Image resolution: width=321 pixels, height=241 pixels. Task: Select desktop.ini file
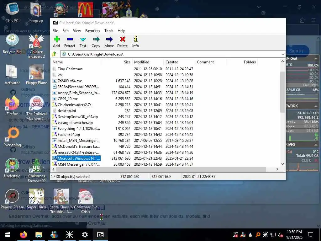66,111
